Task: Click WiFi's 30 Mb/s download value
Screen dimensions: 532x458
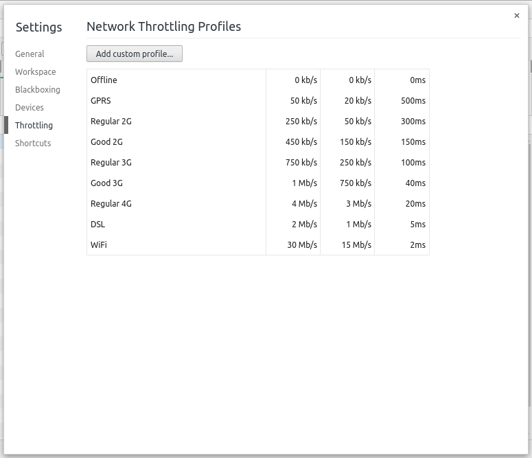Action: pyautogui.click(x=302, y=244)
